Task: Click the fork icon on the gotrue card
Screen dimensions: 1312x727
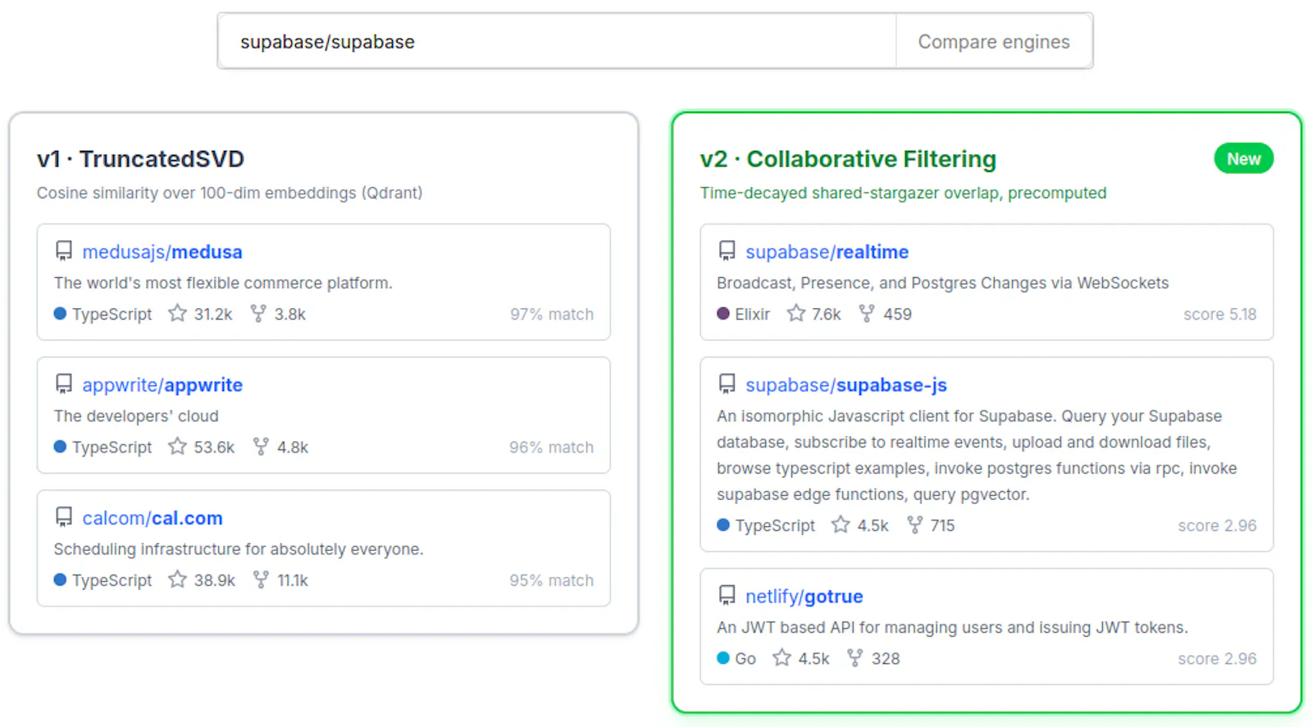Action: click(x=855, y=657)
